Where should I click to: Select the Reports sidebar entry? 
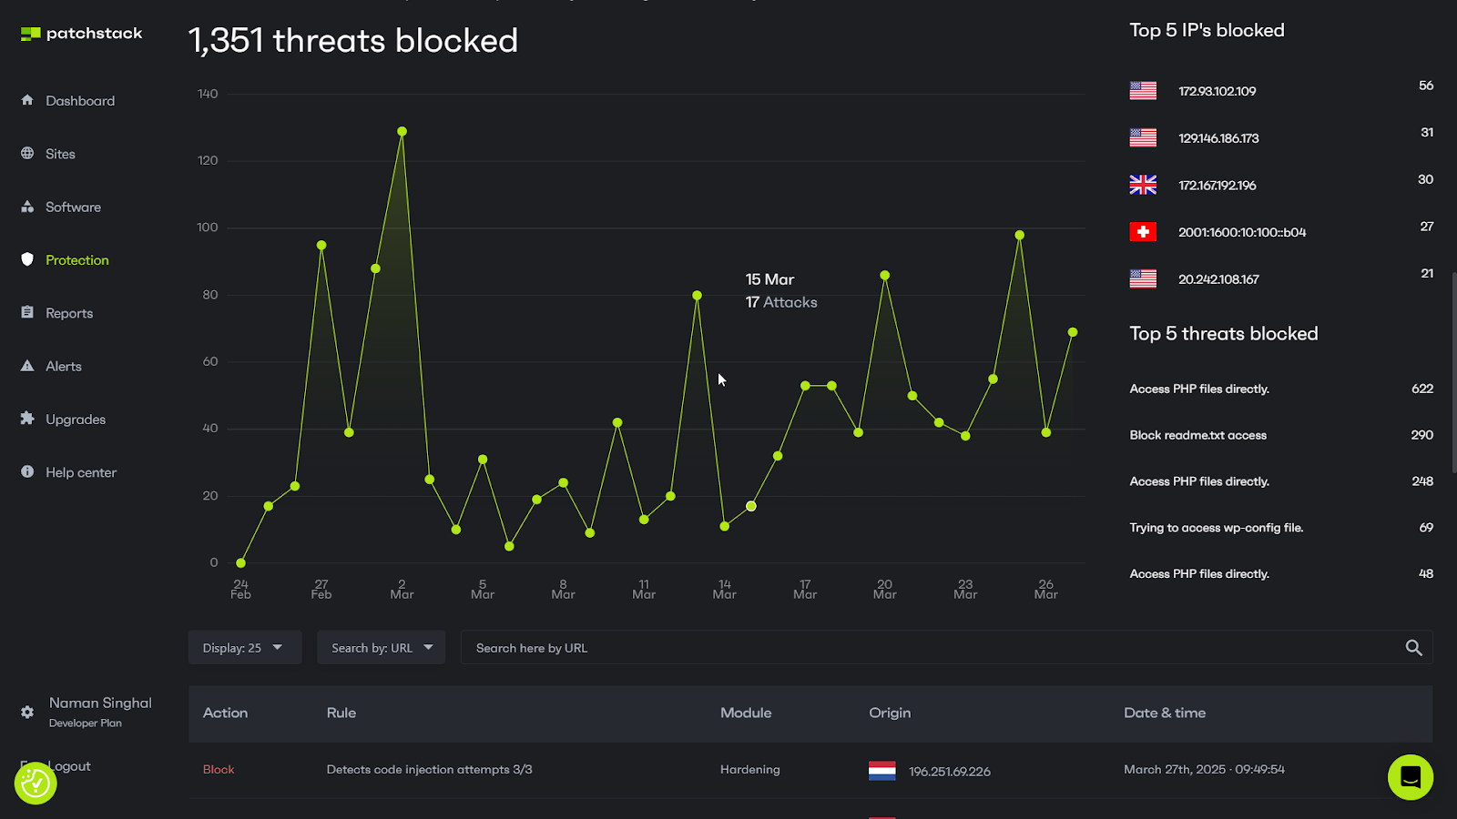[68, 312]
